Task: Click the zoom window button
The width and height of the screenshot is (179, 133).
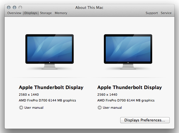Action: pos(20,8)
